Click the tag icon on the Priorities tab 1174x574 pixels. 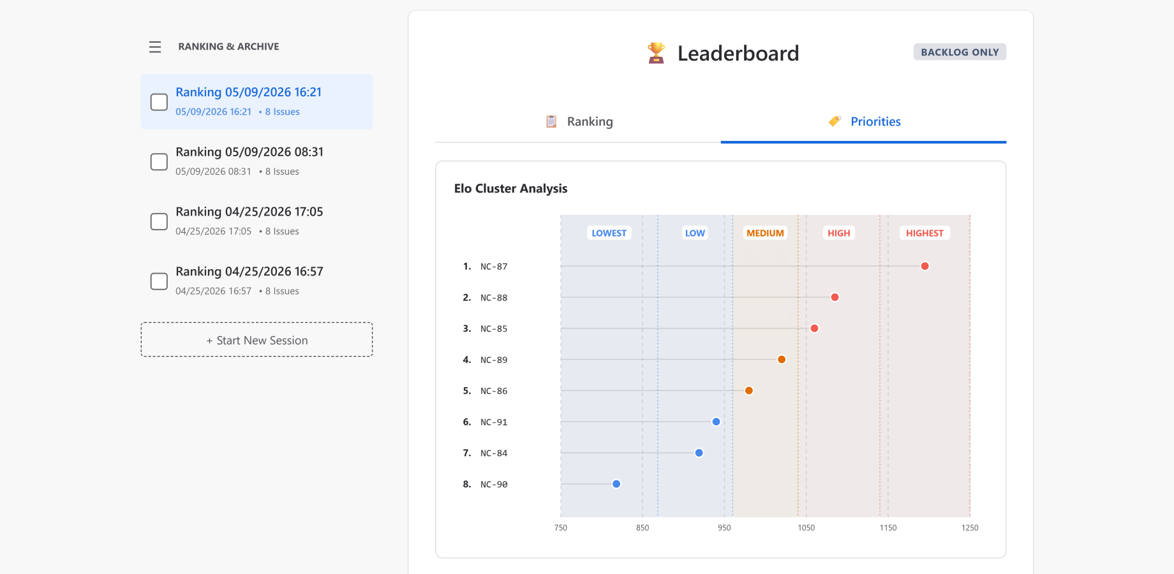tap(835, 121)
